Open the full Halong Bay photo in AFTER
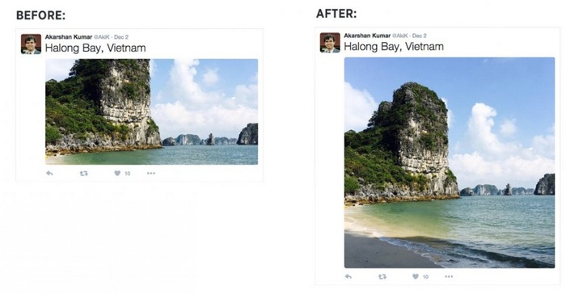The image size is (566, 294). (450, 162)
